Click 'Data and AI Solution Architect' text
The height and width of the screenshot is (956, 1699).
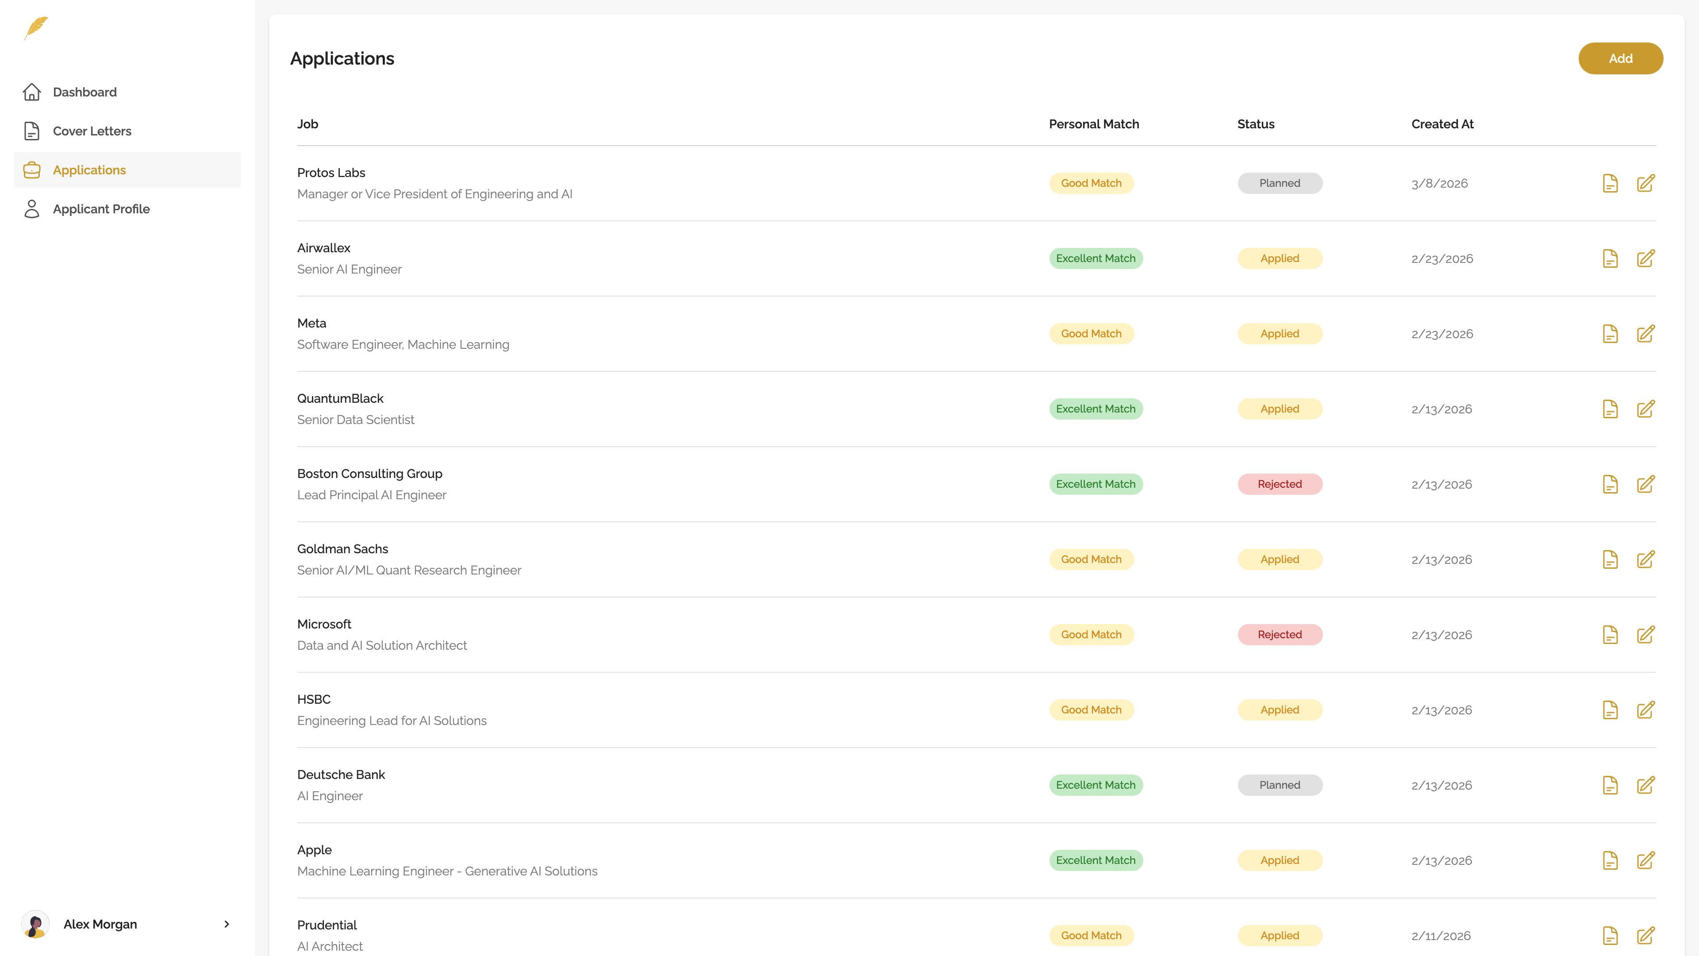[382, 645]
